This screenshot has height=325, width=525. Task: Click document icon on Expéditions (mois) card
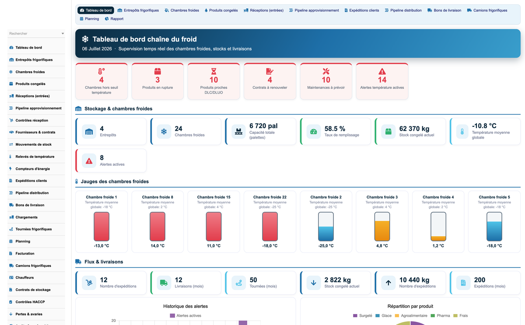(463, 283)
